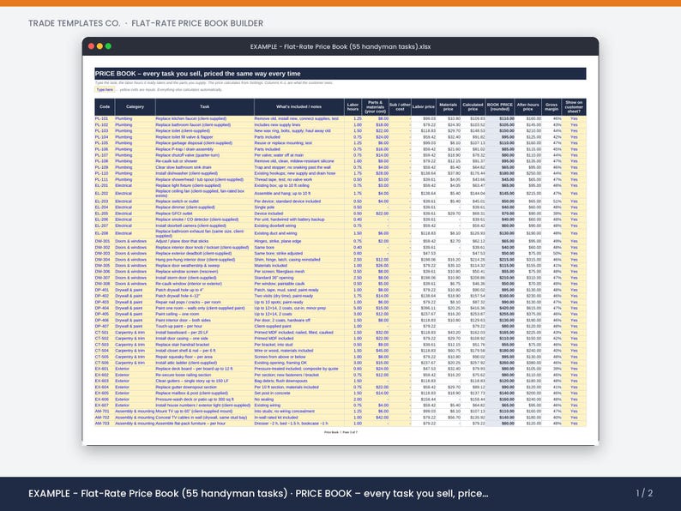The width and height of the screenshot is (681, 511).
Task: Click the 'Labor price' column header
Action: [424, 107]
